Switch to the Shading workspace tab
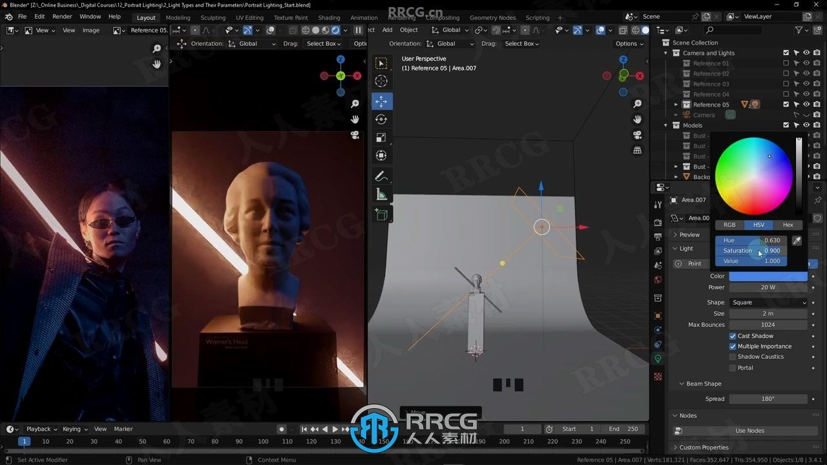This screenshot has height=465, width=827. click(x=329, y=17)
